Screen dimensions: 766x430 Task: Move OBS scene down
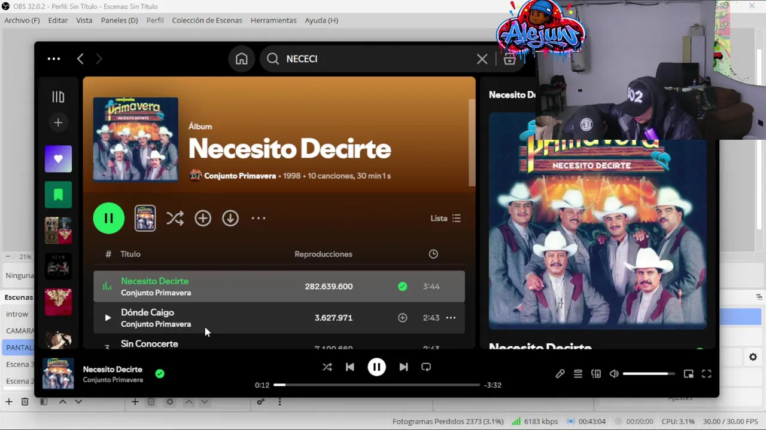pos(78,402)
